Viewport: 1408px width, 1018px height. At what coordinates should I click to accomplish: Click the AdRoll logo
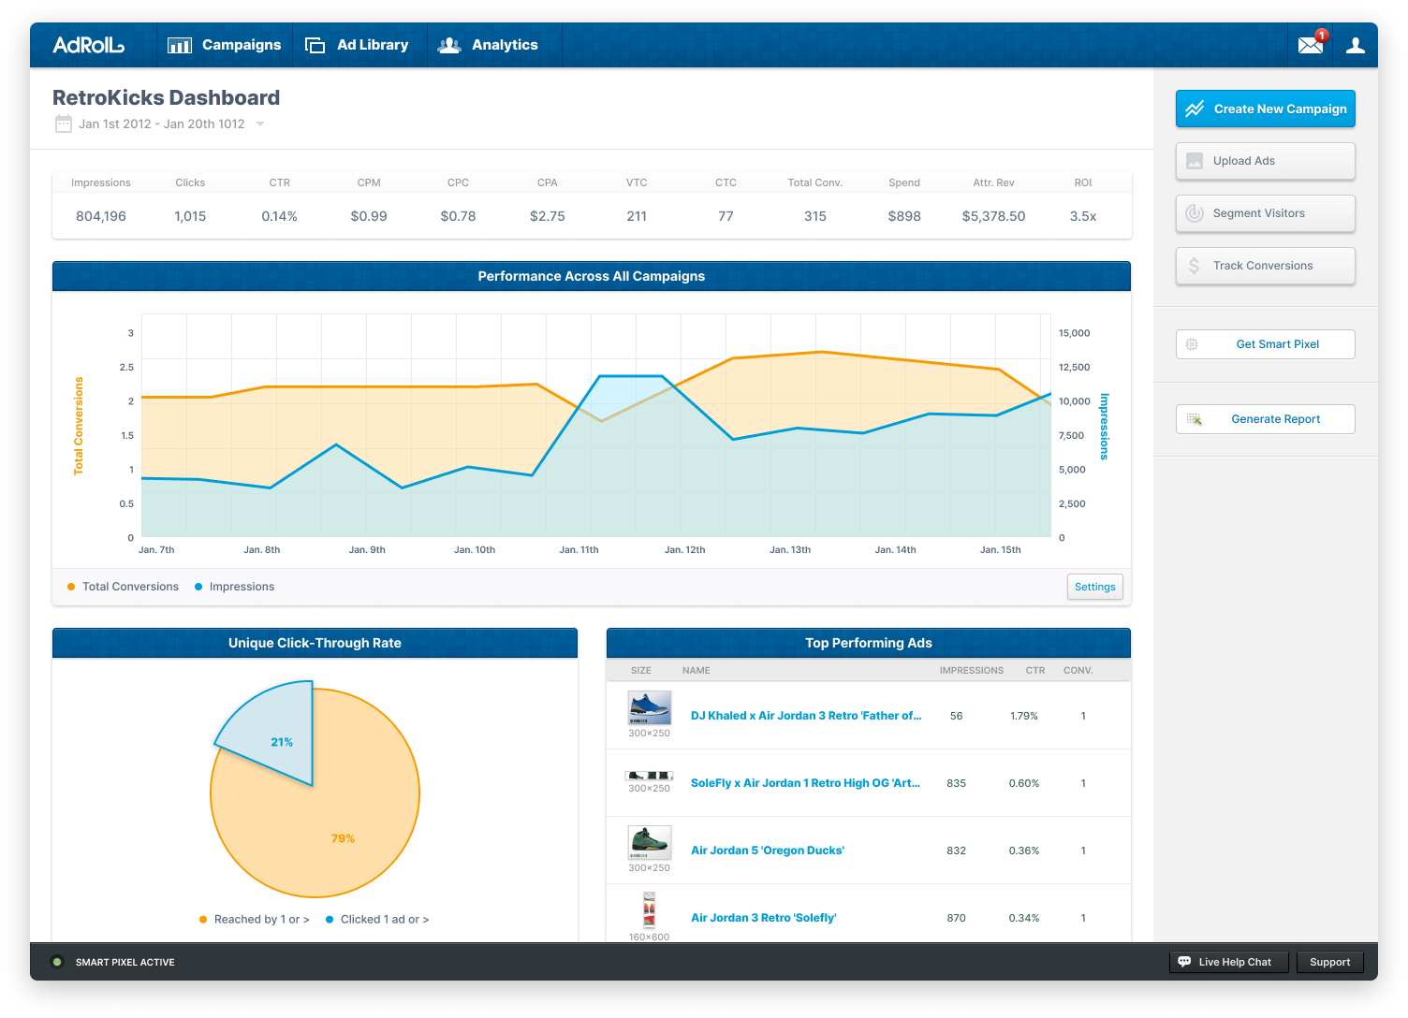click(88, 45)
